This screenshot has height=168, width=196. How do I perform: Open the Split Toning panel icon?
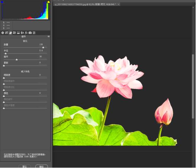tap(18, 33)
